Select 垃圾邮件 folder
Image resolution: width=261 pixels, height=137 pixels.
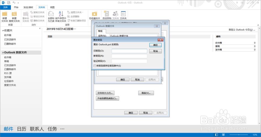coord(9,81)
